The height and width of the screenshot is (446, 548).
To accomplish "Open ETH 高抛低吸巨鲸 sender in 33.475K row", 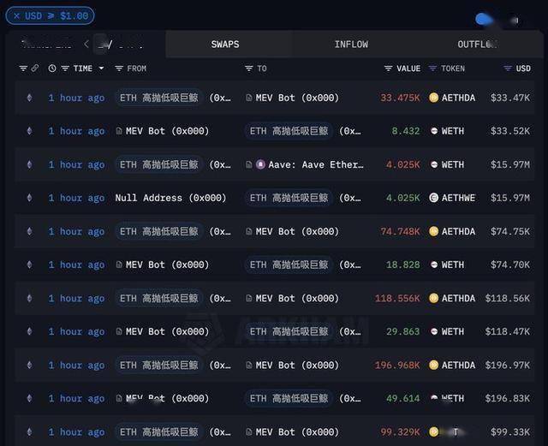I will pos(159,98).
